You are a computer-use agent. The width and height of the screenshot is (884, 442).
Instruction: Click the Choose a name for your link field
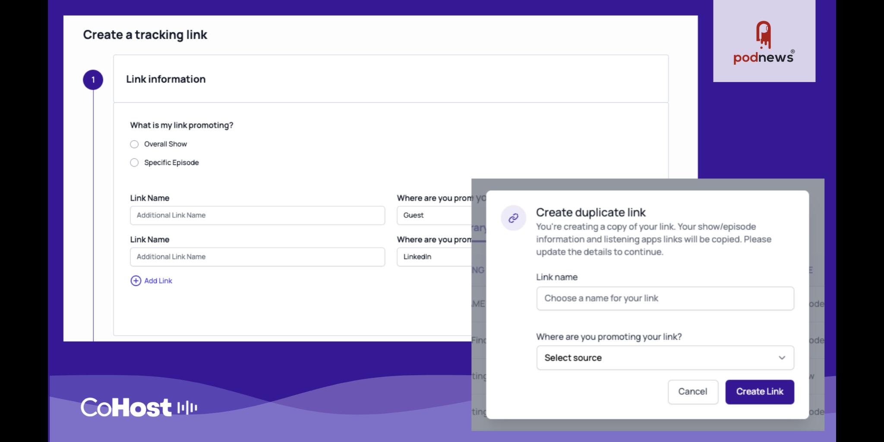(665, 298)
